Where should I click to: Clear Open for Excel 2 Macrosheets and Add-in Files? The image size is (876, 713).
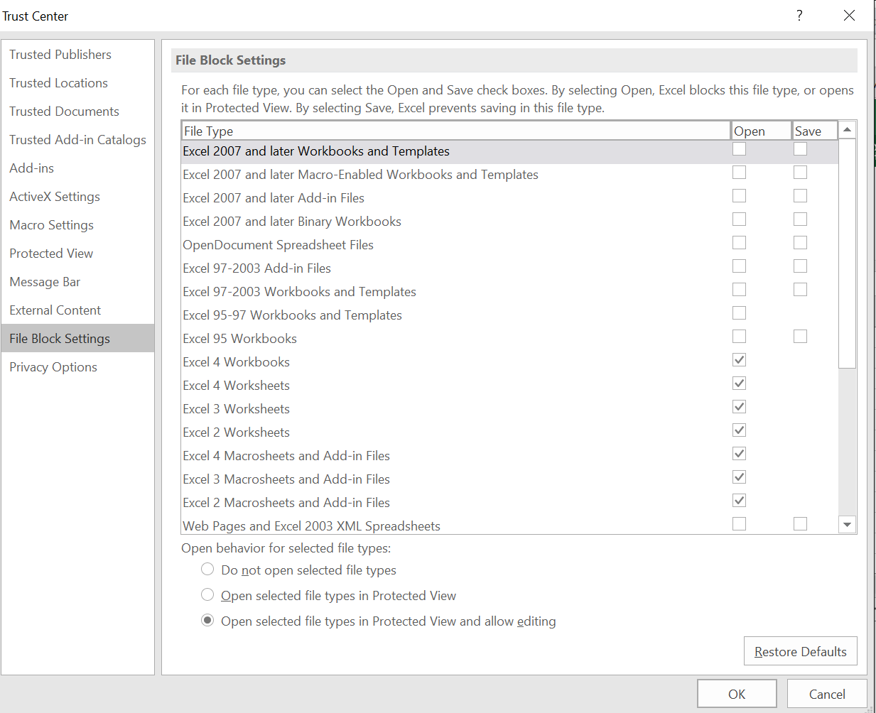click(740, 501)
